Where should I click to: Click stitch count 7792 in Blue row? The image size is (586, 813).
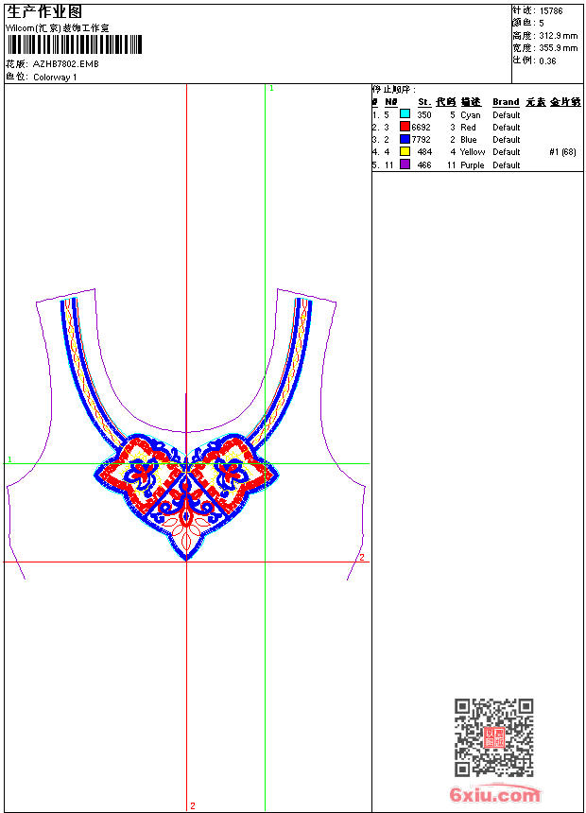422,139
